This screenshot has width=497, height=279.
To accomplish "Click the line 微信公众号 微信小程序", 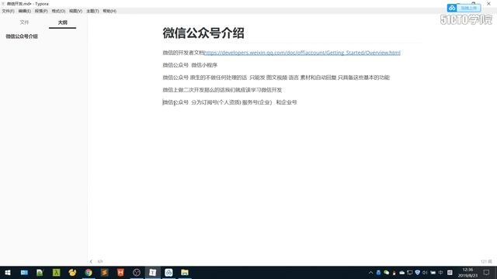I will pos(189,65).
